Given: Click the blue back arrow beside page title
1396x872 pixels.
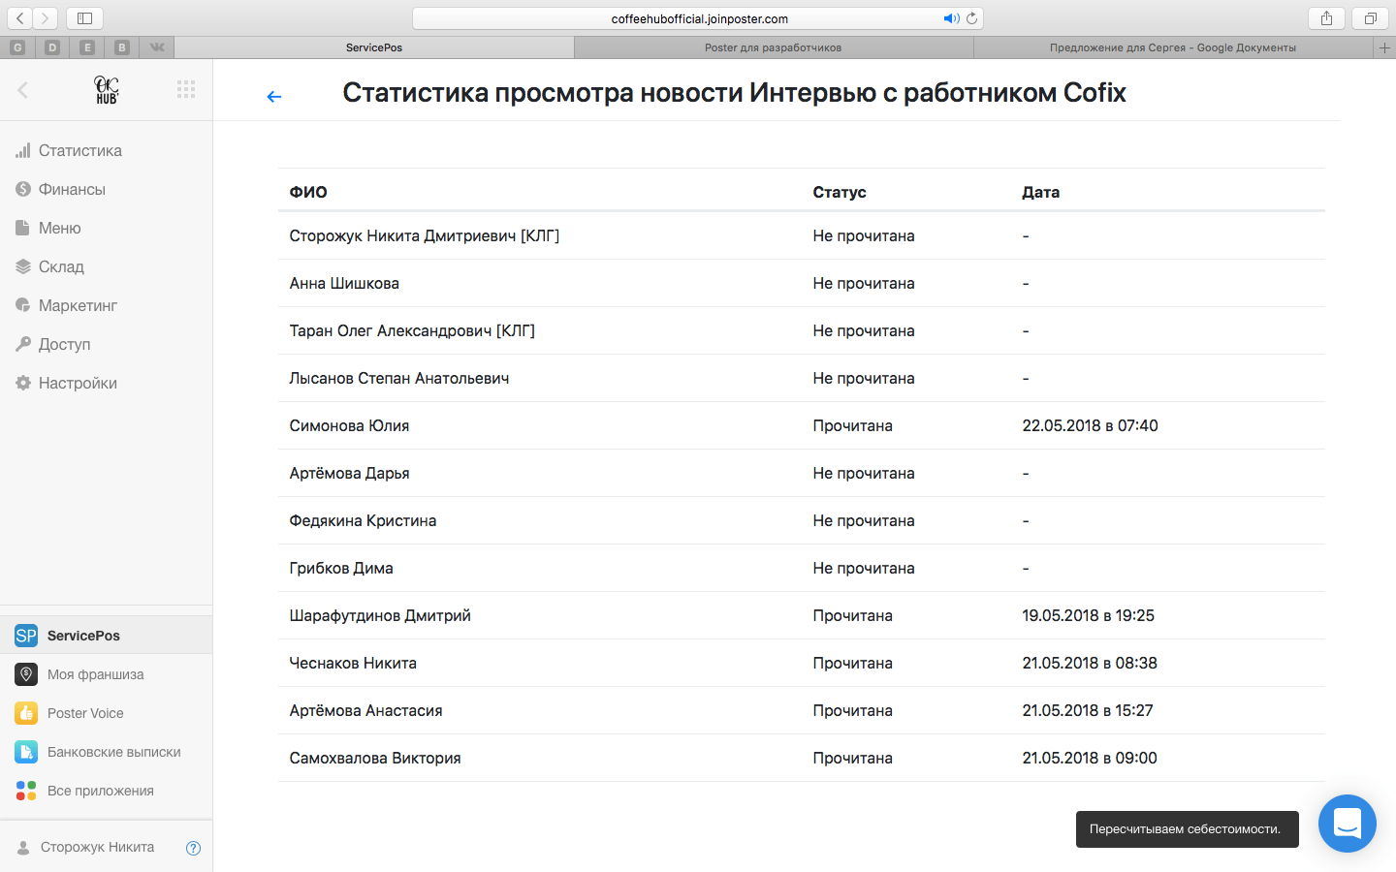Looking at the screenshot, I should tap(274, 96).
